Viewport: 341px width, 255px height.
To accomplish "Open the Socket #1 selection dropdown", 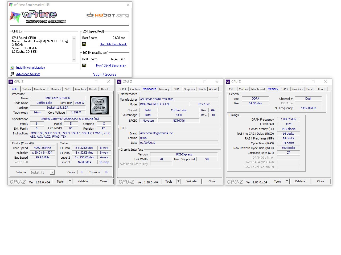I will pos(52,172).
